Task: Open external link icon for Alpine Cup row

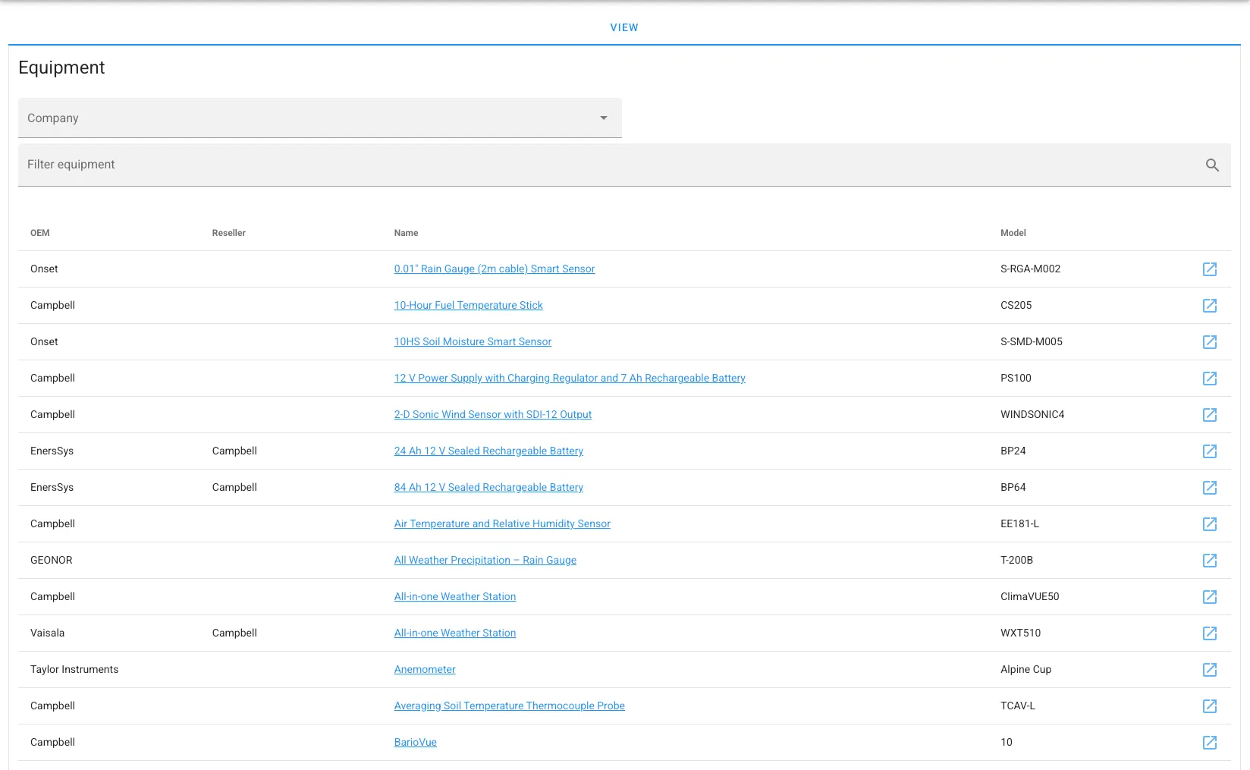Action: click(1210, 670)
